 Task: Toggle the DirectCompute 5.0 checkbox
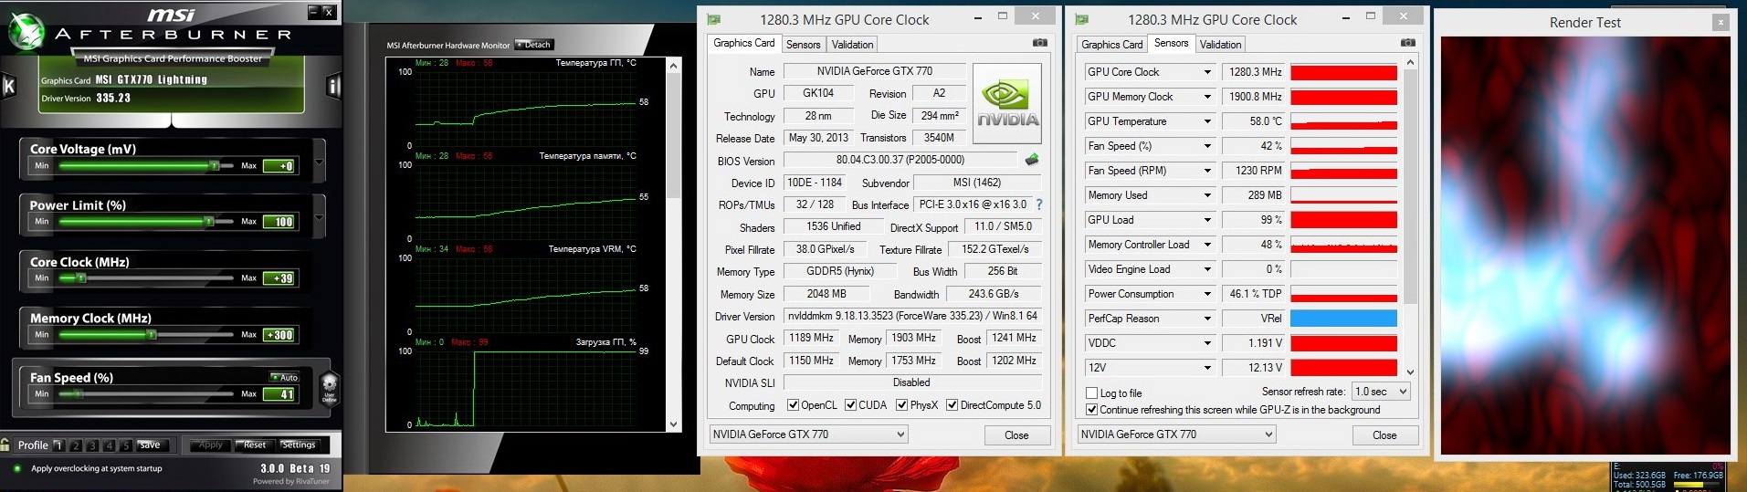click(952, 405)
